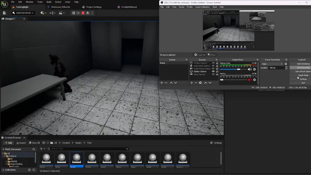This screenshot has height=175, width=311.
Task: Open source Filters in OBS
Action: [211, 55]
